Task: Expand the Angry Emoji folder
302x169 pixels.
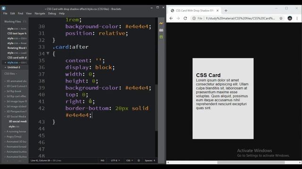Action: (13, 137)
